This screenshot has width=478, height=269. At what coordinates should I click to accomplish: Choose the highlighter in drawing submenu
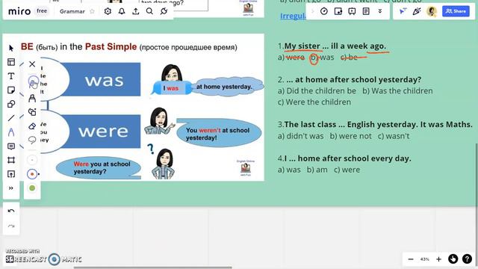pos(32,98)
